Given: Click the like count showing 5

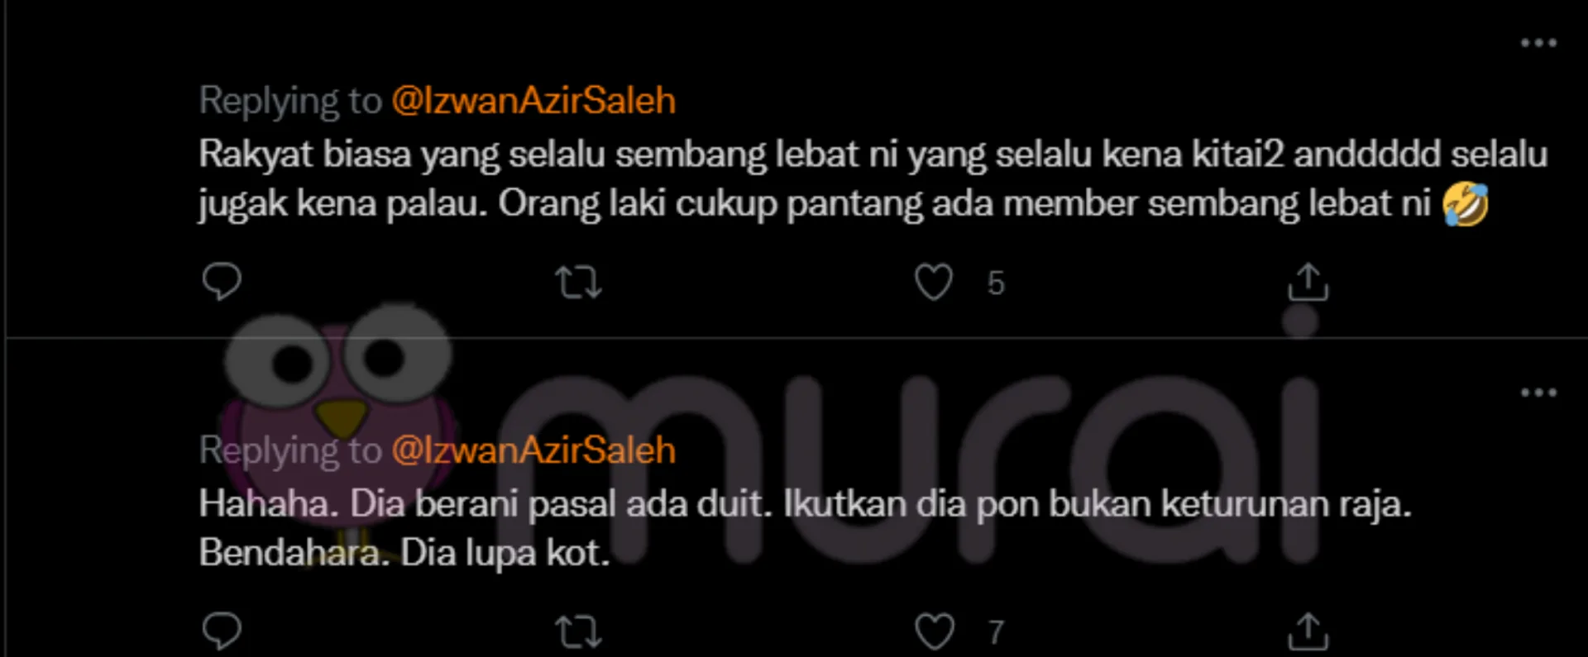Looking at the screenshot, I should coord(996,283).
